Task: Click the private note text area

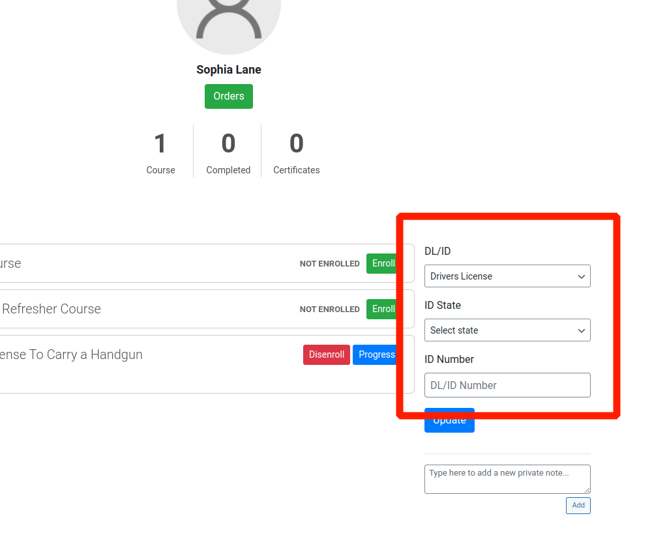Action: pyautogui.click(x=507, y=480)
